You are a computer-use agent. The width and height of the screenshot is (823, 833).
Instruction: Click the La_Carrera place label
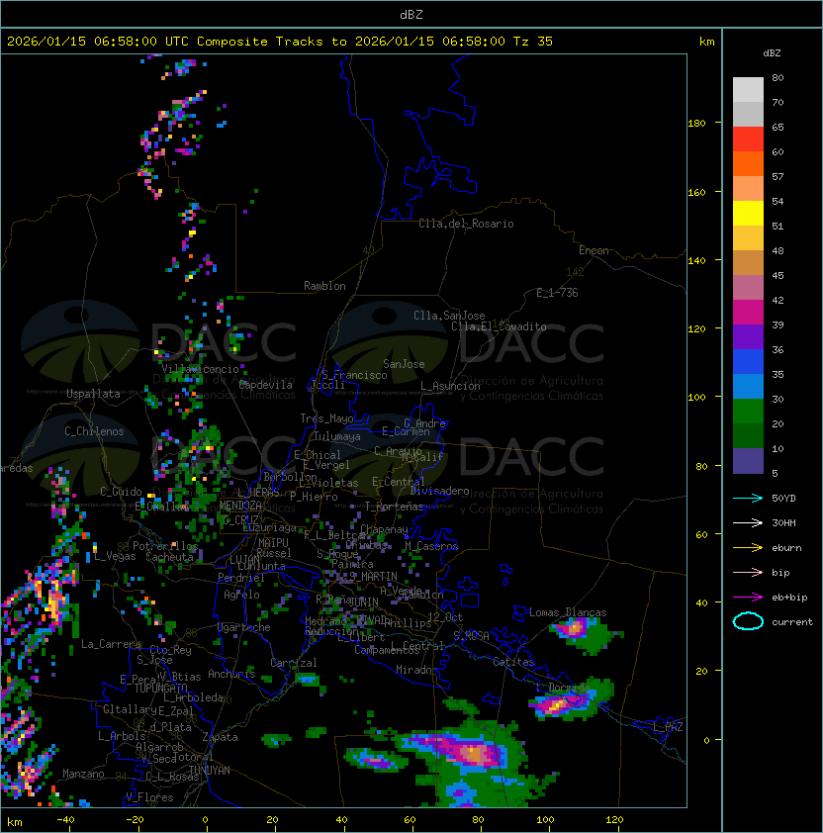(111, 644)
